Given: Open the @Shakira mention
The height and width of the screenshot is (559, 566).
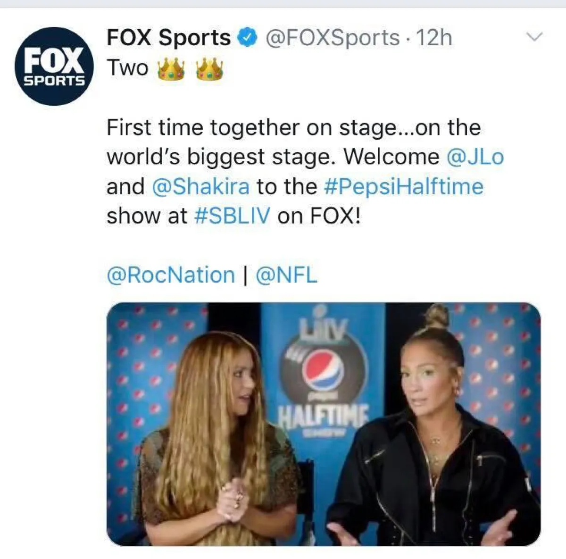Looking at the screenshot, I should click(x=201, y=187).
